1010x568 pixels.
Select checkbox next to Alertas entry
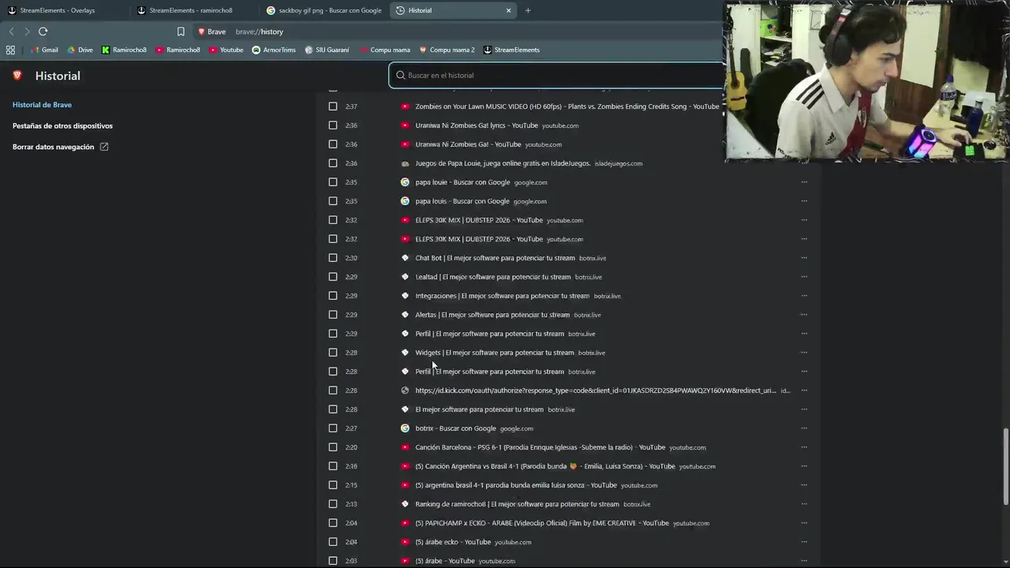coord(332,315)
